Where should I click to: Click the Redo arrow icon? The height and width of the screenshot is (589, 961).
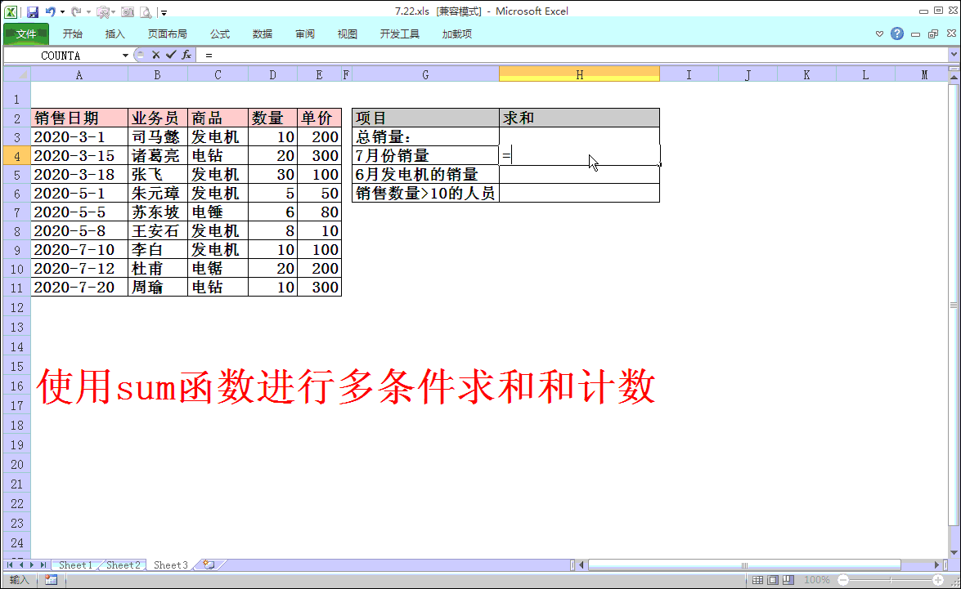(x=76, y=11)
